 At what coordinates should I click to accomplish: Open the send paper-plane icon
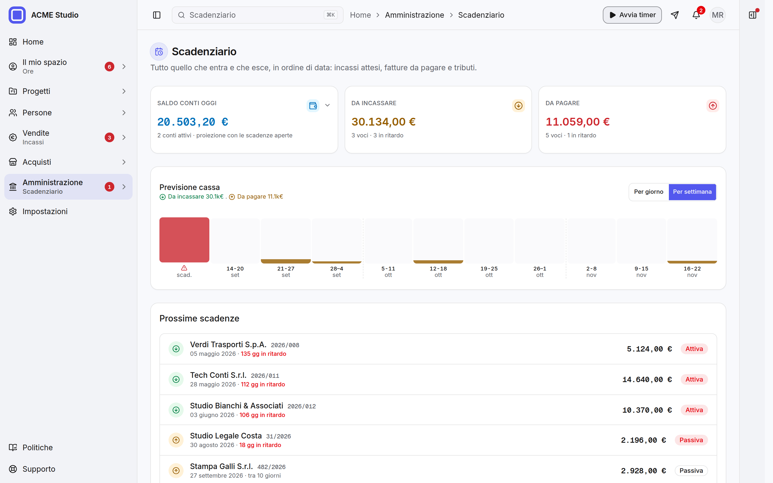[x=674, y=15]
